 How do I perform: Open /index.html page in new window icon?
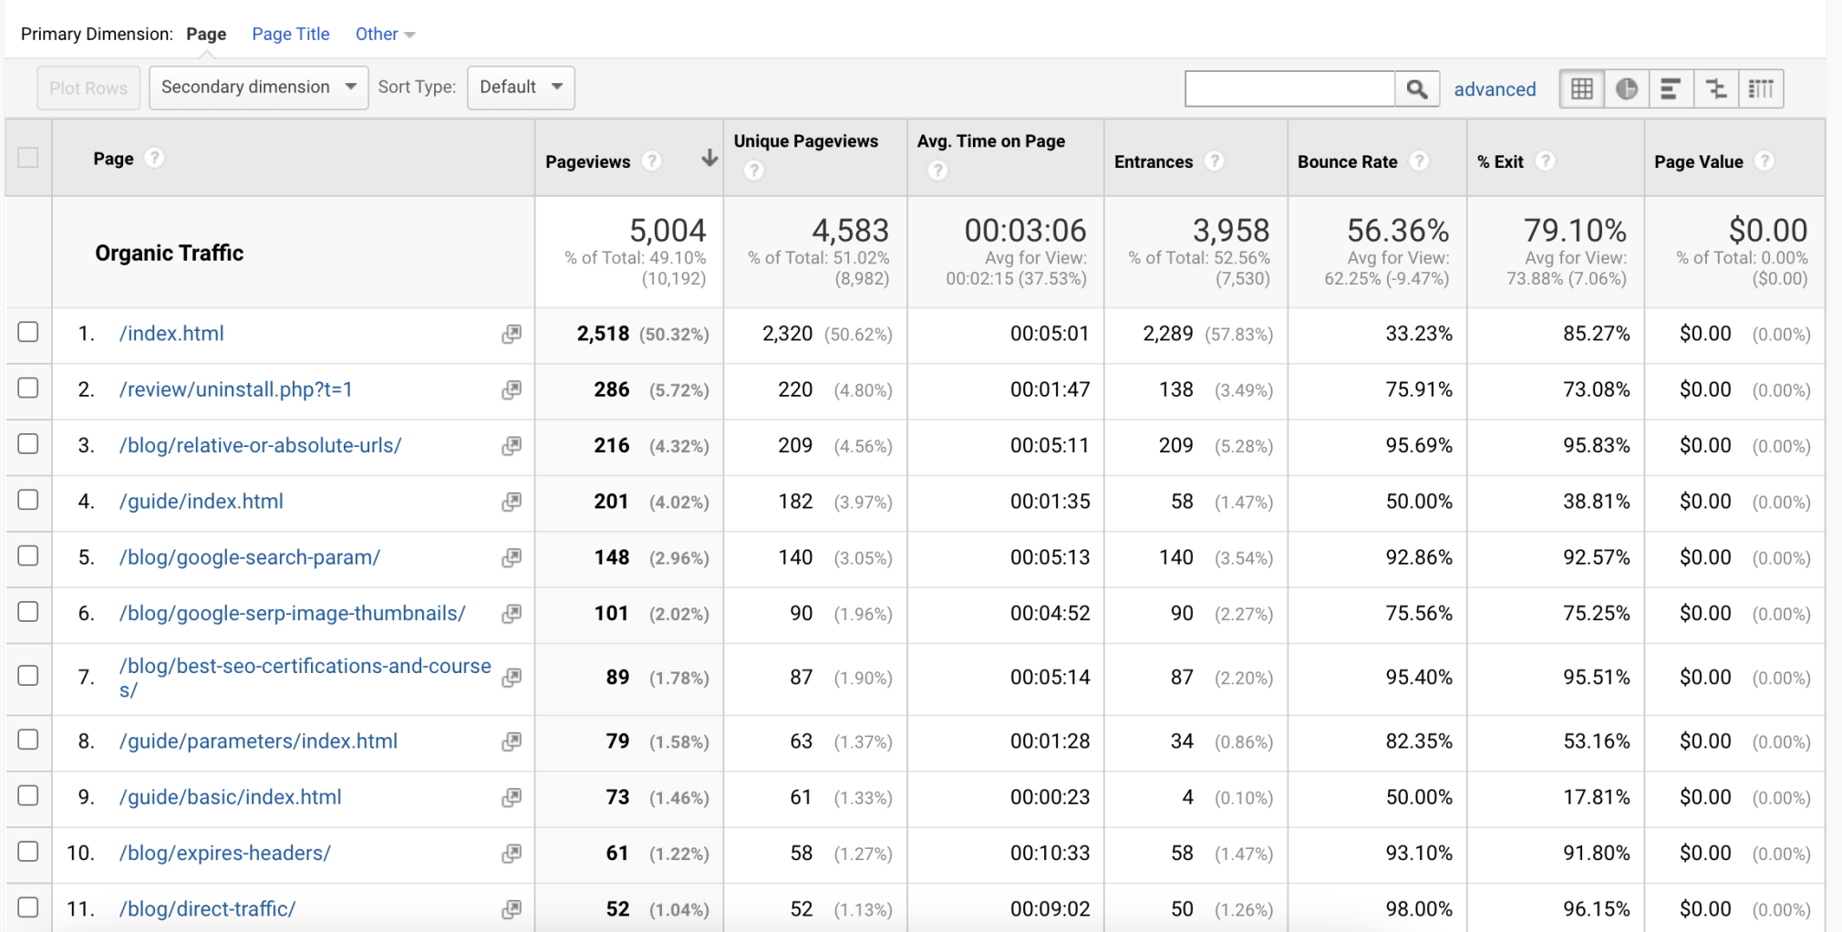(x=512, y=334)
